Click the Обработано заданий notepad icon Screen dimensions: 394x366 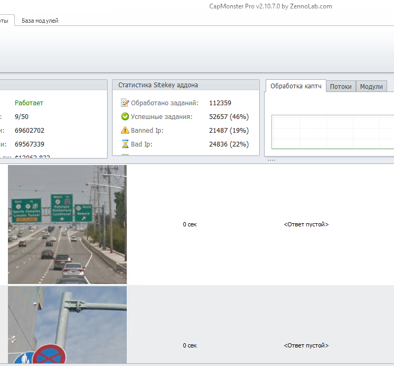(125, 103)
